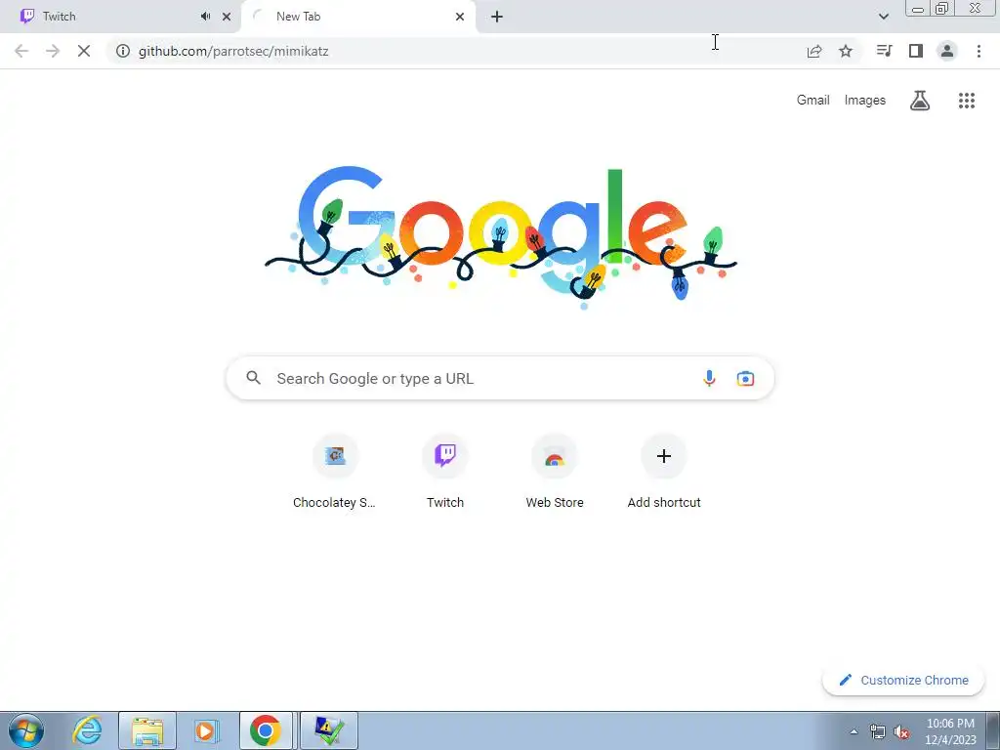Image resolution: width=1000 pixels, height=750 pixels.
Task: Close the Twitch tab
Action: coord(227,17)
